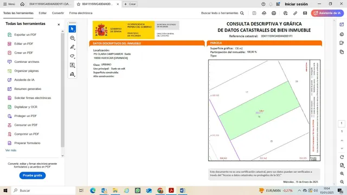Select Preparar formulario tool
Screen dimensions: 347x195
pyautogui.click(x=24, y=143)
